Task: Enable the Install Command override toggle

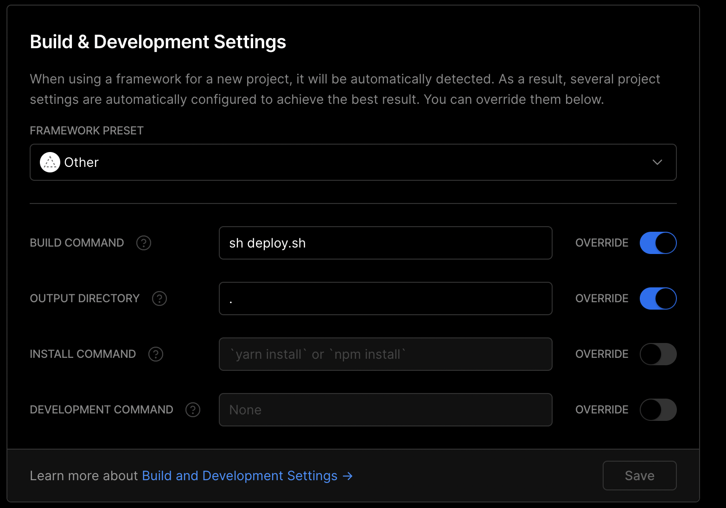Action: click(658, 354)
